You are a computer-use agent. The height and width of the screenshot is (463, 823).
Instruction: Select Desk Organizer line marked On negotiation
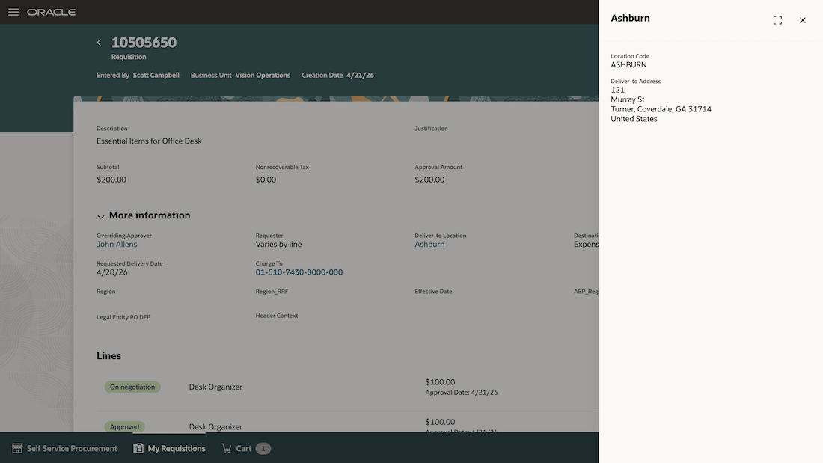215,387
